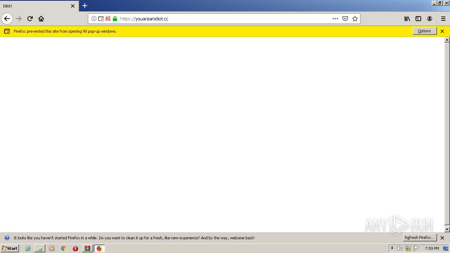
Task: Open Windows Media Player from taskbar
Action: 52,248
